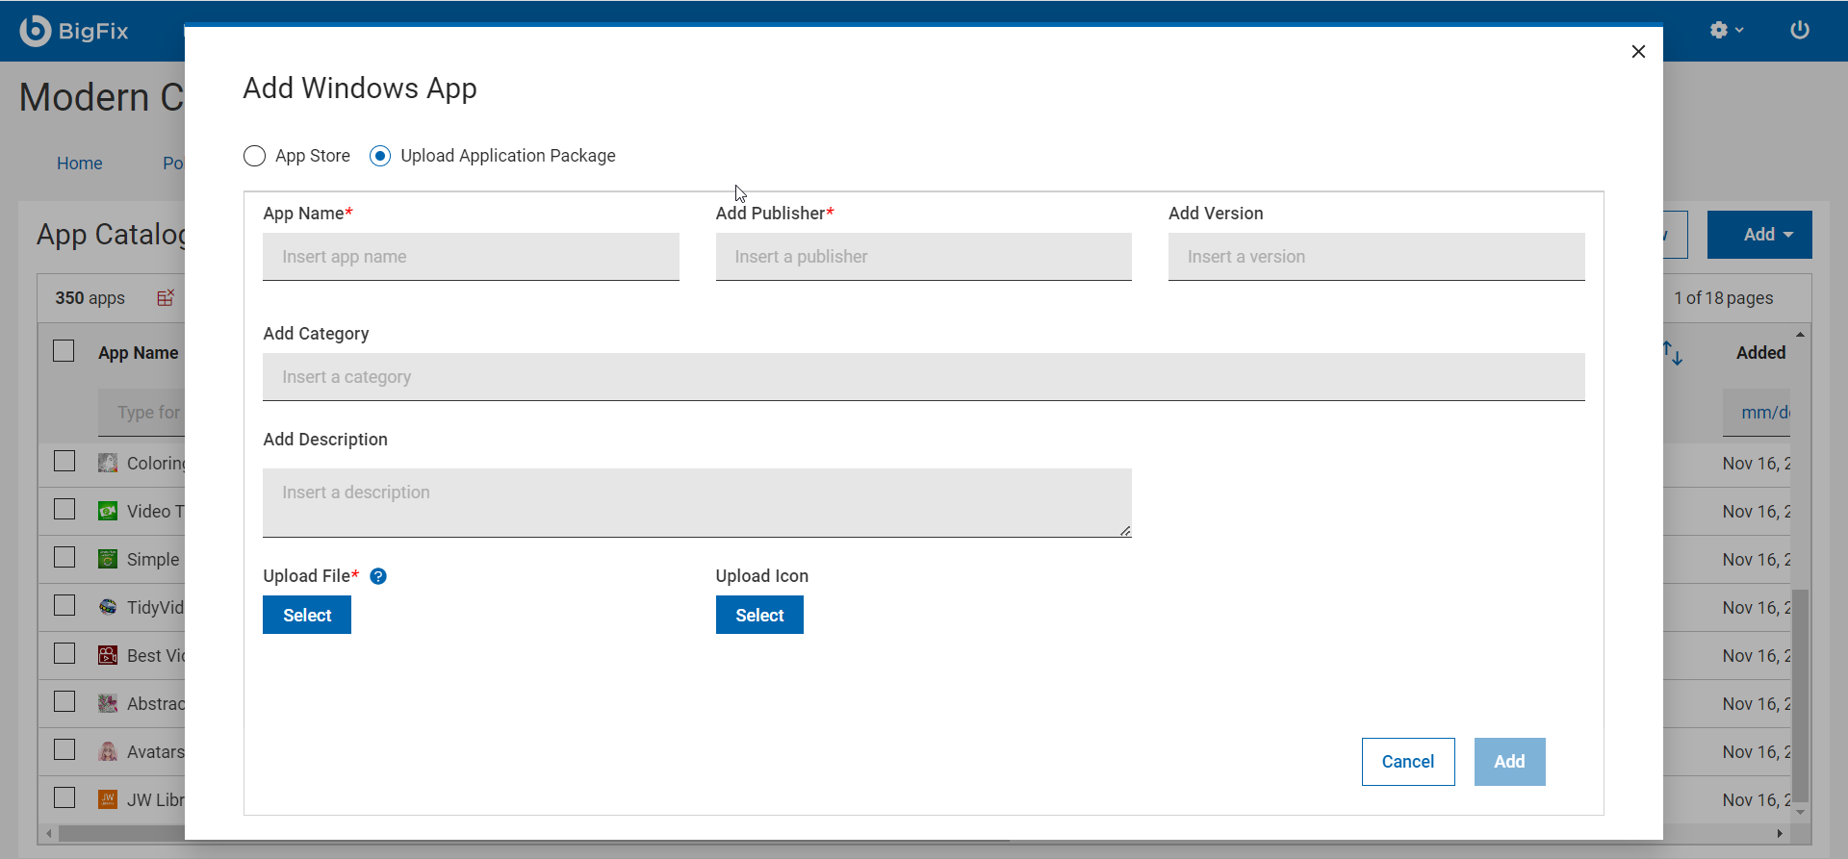Screen dimensions: 1848x859
Task: Click the Video app icon in list
Action: (108, 512)
